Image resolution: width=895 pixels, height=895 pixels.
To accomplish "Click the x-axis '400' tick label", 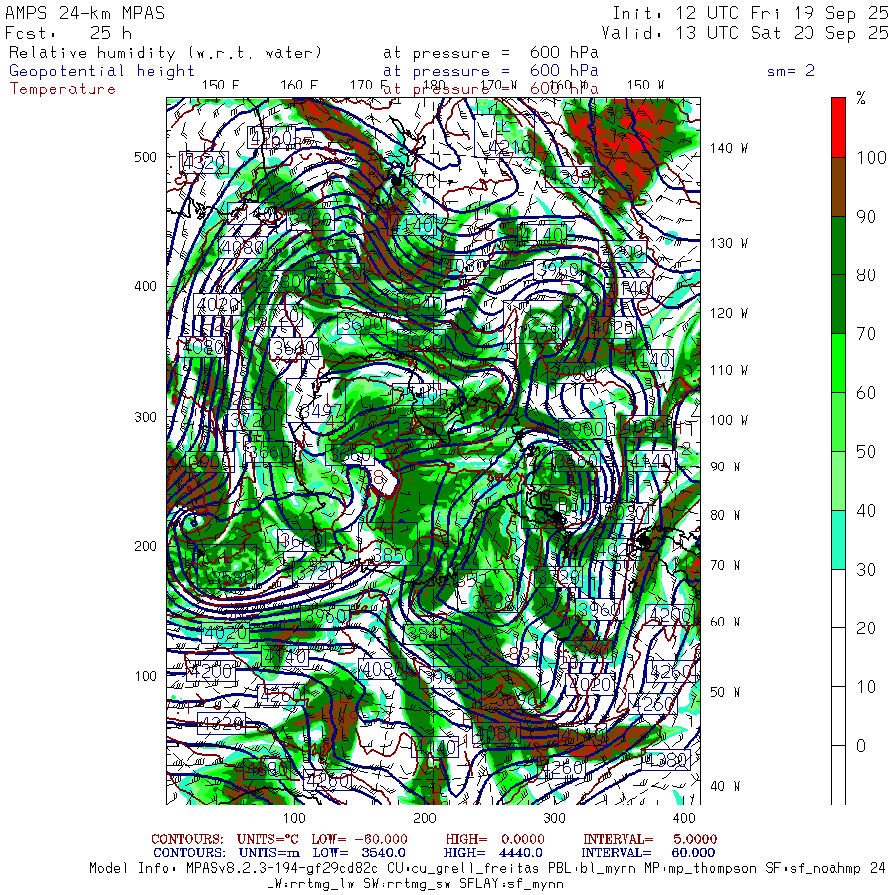I will click(x=684, y=818).
